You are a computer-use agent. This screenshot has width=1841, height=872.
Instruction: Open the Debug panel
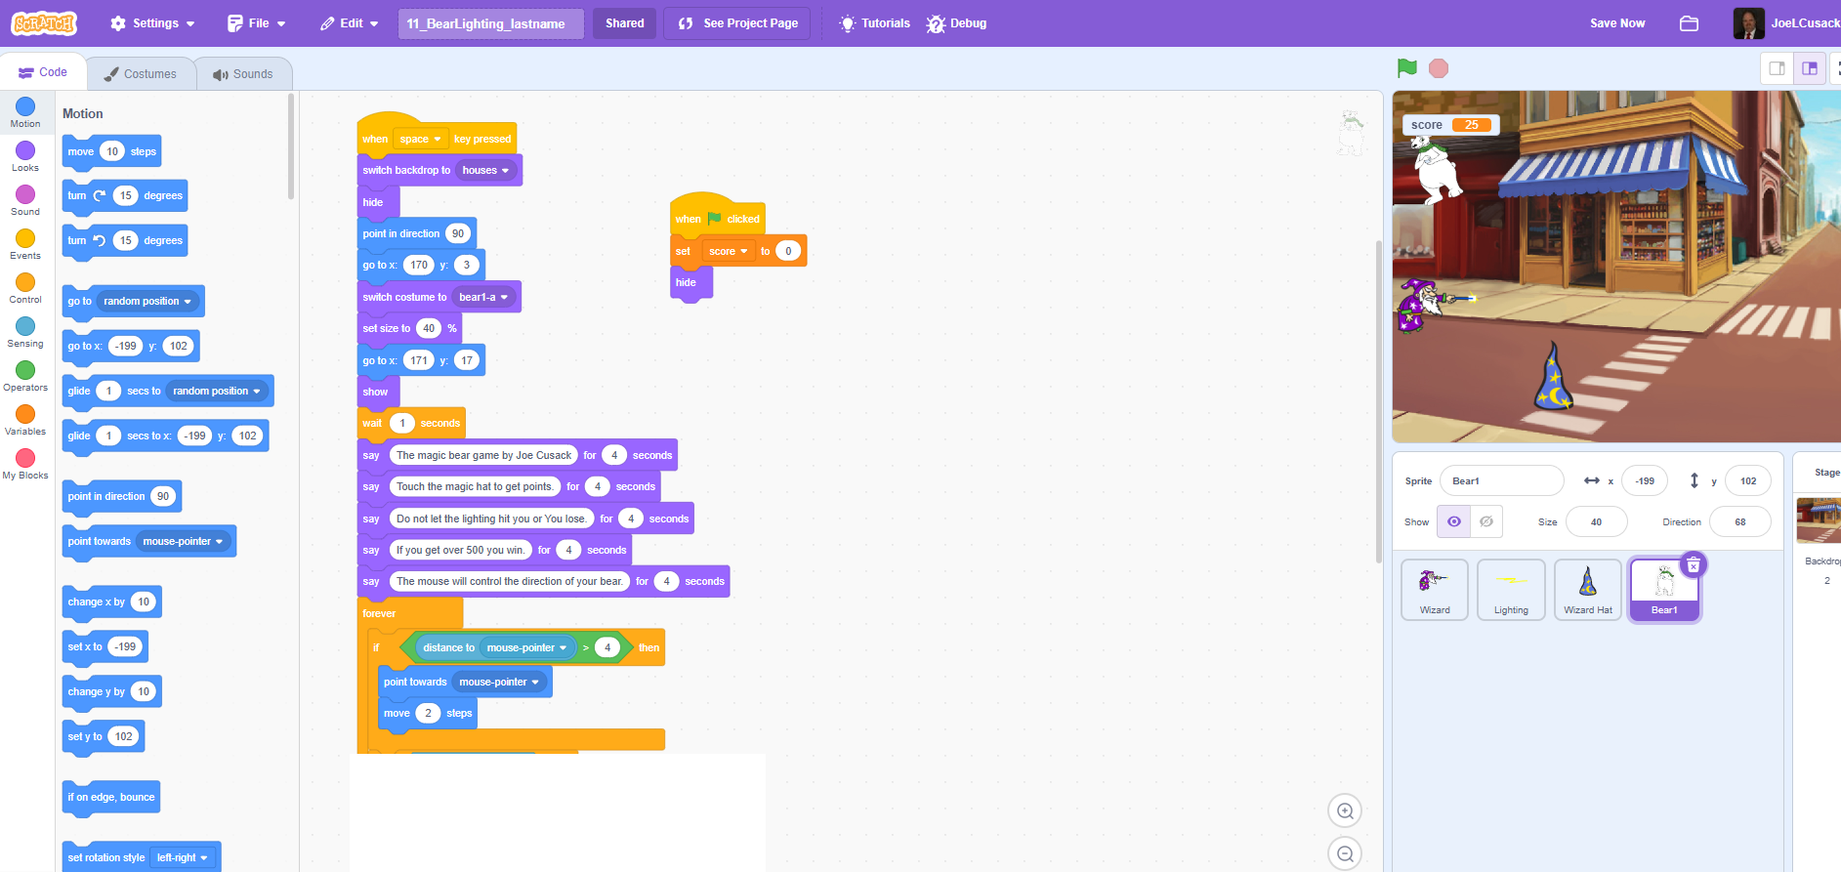(956, 23)
